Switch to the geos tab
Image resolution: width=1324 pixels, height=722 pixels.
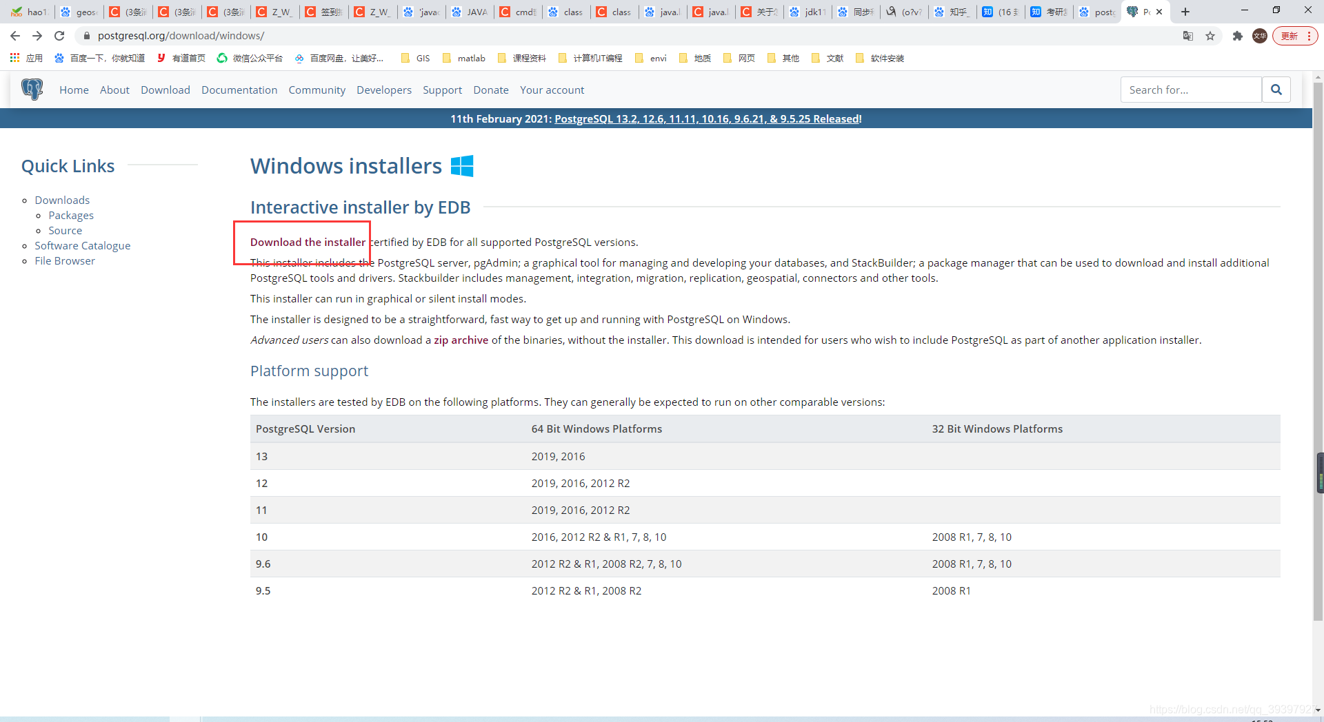[x=79, y=12]
